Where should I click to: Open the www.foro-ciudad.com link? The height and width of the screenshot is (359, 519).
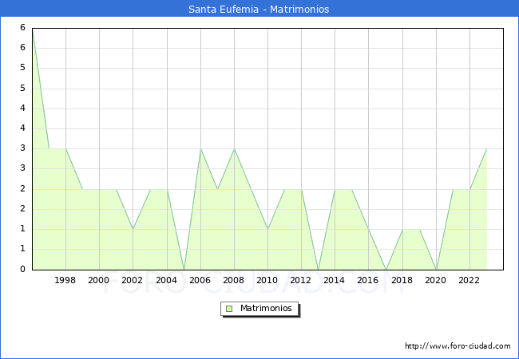click(x=458, y=346)
